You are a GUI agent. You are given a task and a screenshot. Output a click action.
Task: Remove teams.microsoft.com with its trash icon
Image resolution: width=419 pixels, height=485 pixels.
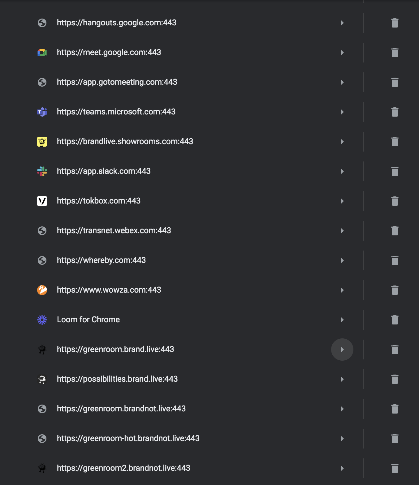tap(395, 112)
